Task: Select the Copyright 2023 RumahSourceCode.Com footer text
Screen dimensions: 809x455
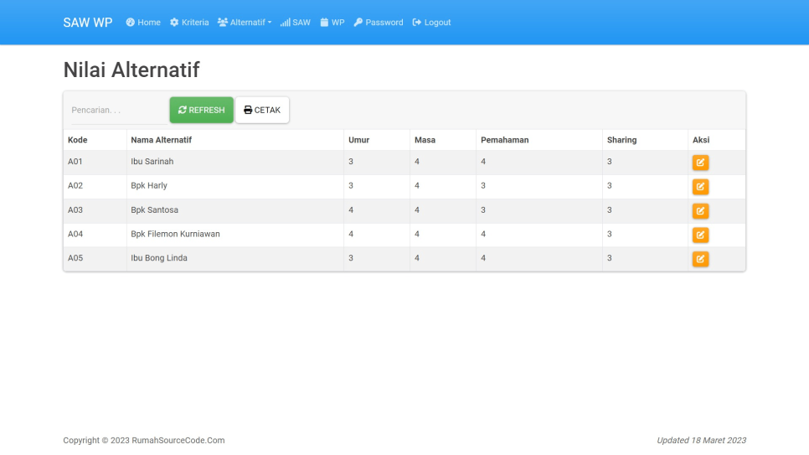Action: click(144, 441)
